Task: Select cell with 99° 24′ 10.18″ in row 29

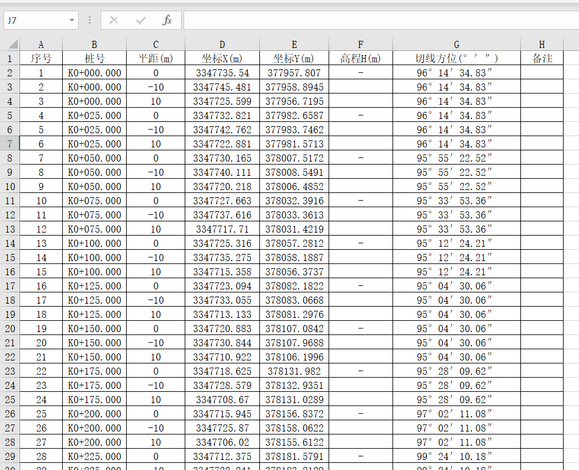Action: click(456, 456)
